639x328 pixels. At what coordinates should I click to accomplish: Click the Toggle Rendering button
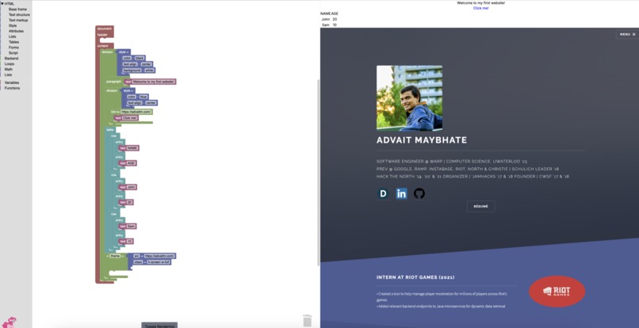[x=159, y=326]
